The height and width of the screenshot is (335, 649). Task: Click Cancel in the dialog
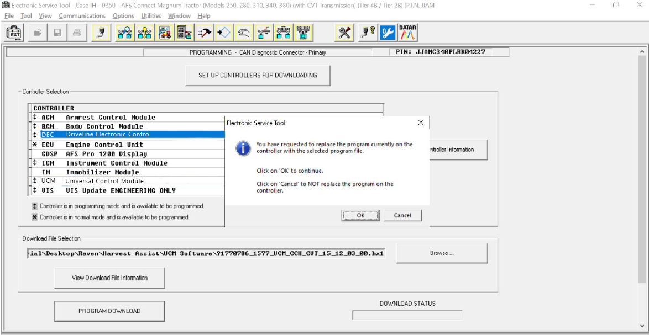point(402,215)
